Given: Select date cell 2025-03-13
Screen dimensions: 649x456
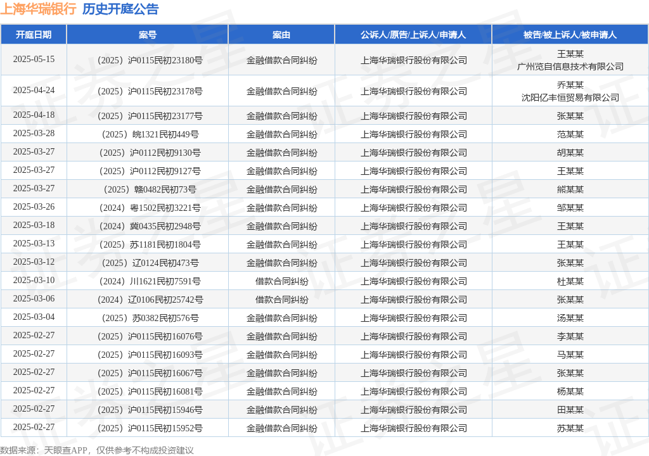Looking at the screenshot, I should pyautogui.click(x=34, y=244).
